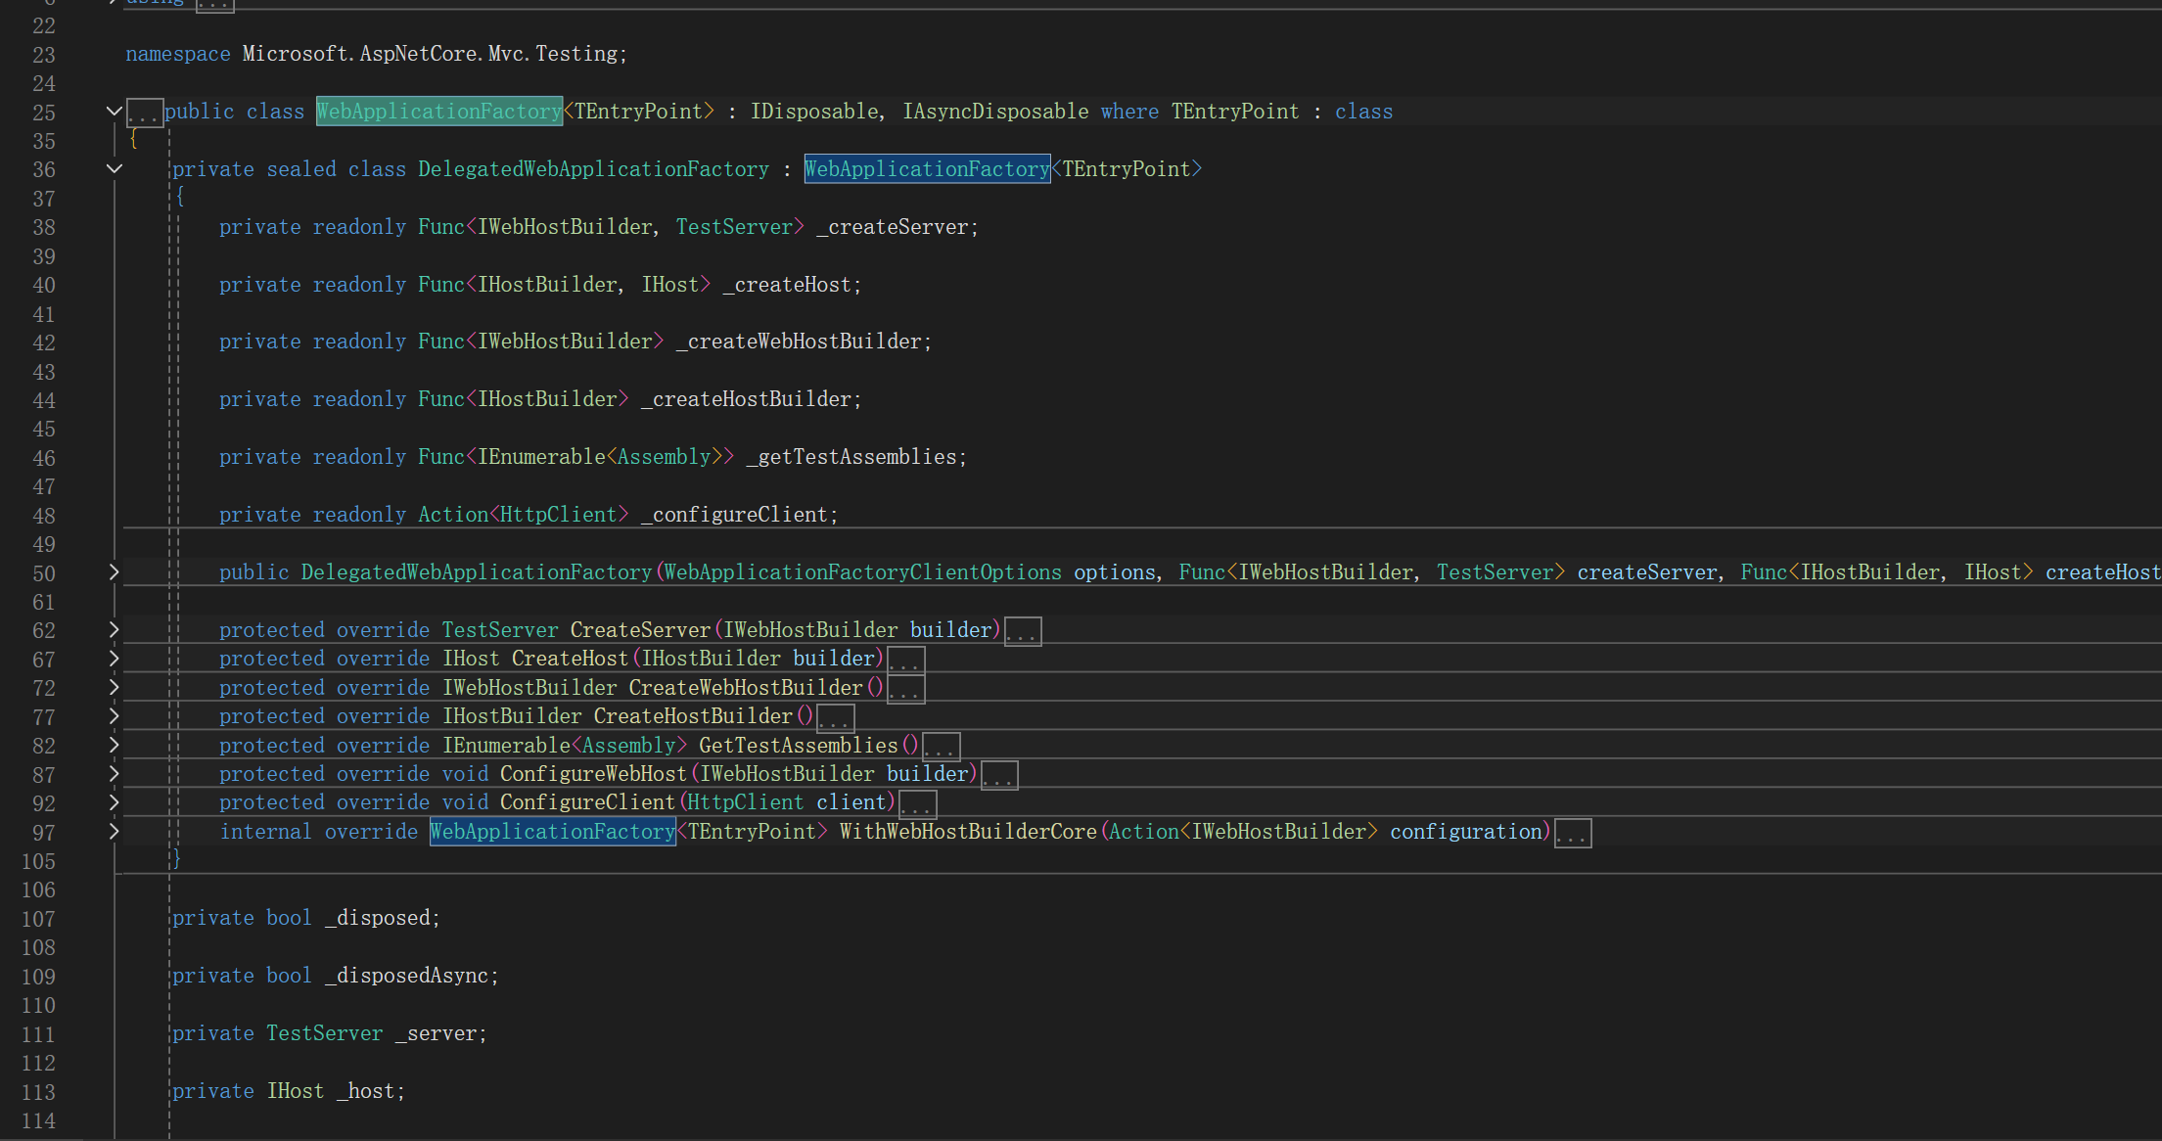Click the ellipsis box after WithWebHostBuilderCore signature
2162x1141 pixels.
click(1572, 833)
